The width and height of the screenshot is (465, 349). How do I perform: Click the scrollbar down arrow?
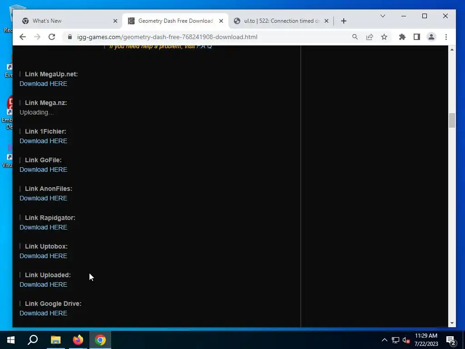452,323
